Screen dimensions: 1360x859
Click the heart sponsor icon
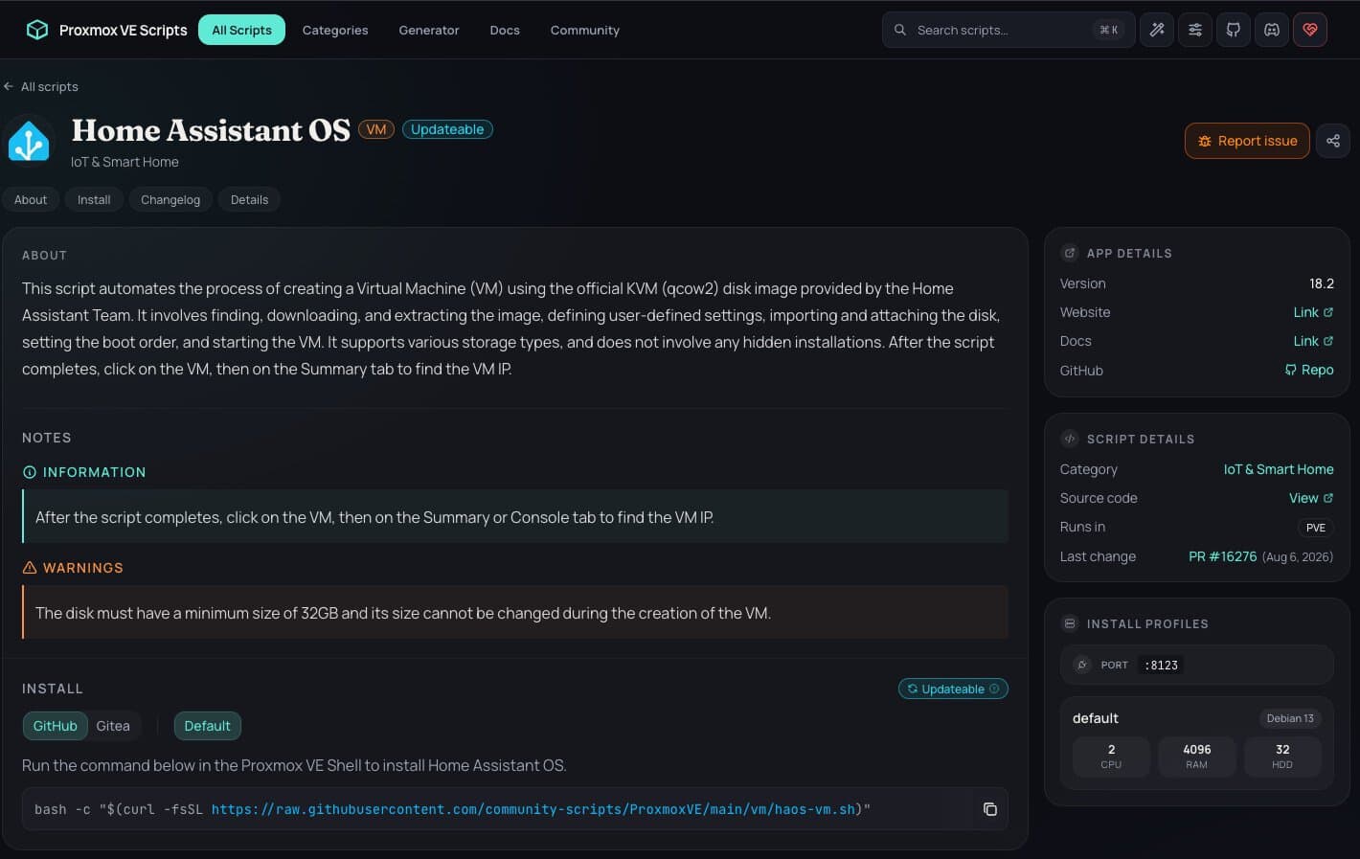(x=1310, y=30)
